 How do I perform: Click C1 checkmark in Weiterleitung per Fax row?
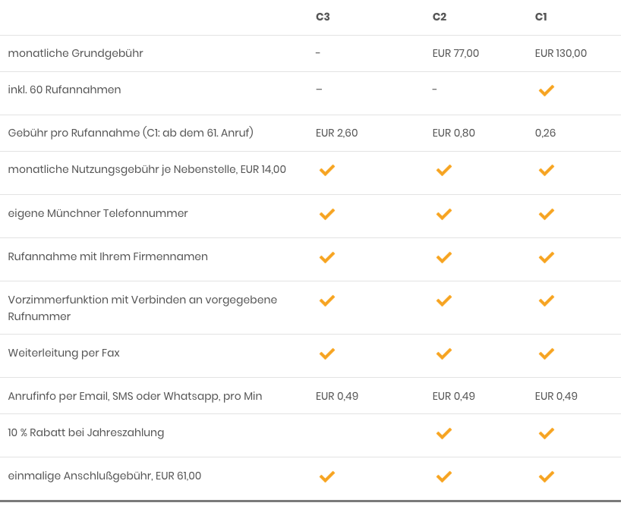click(x=546, y=354)
